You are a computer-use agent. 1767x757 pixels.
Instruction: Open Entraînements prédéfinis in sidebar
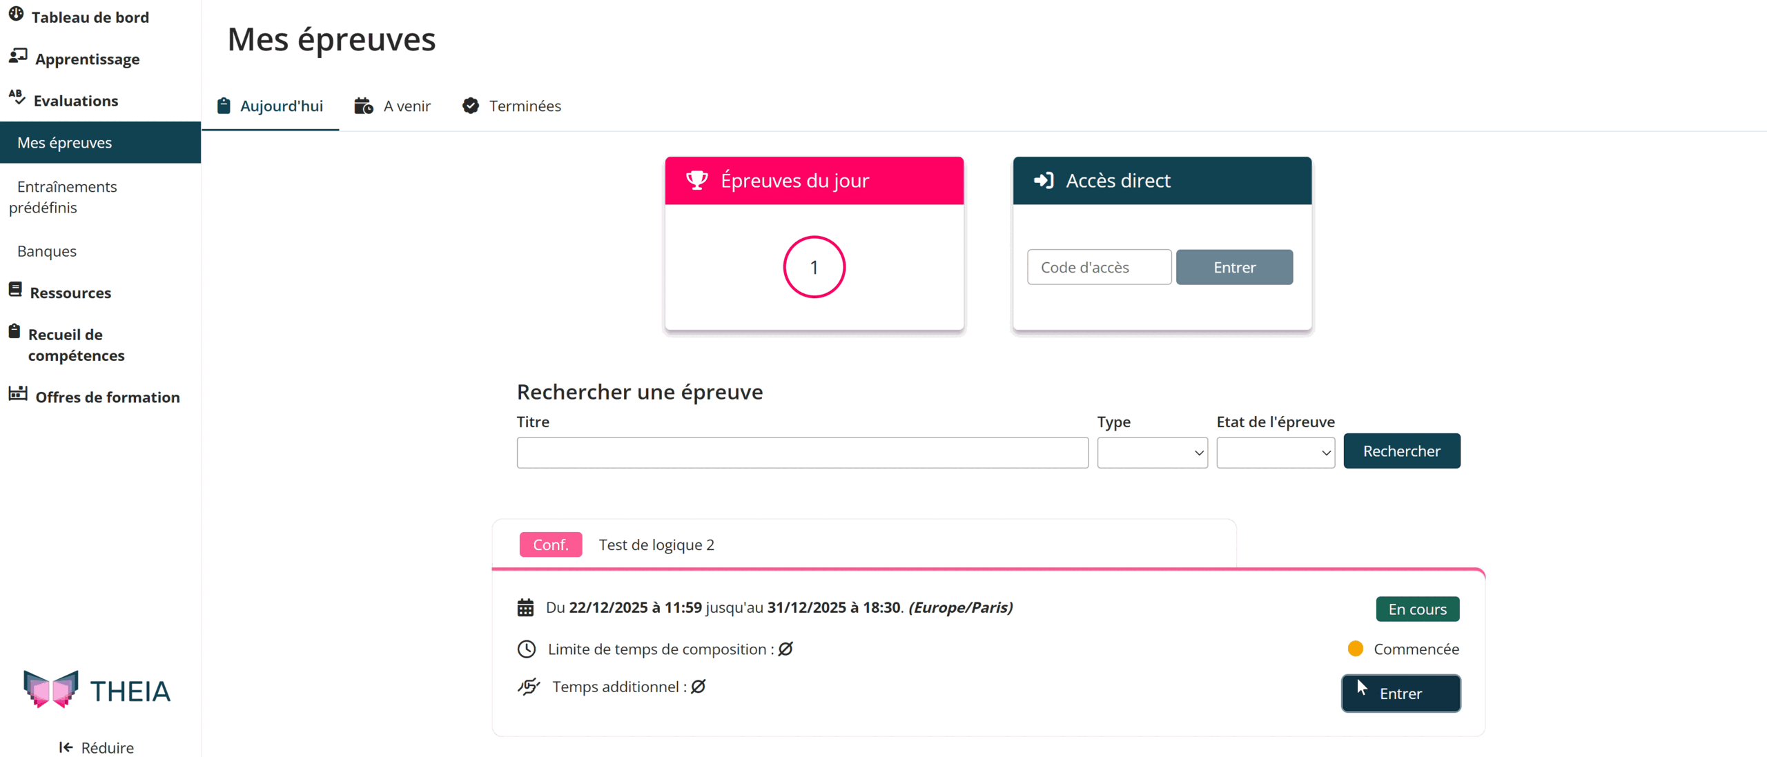pos(66,197)
